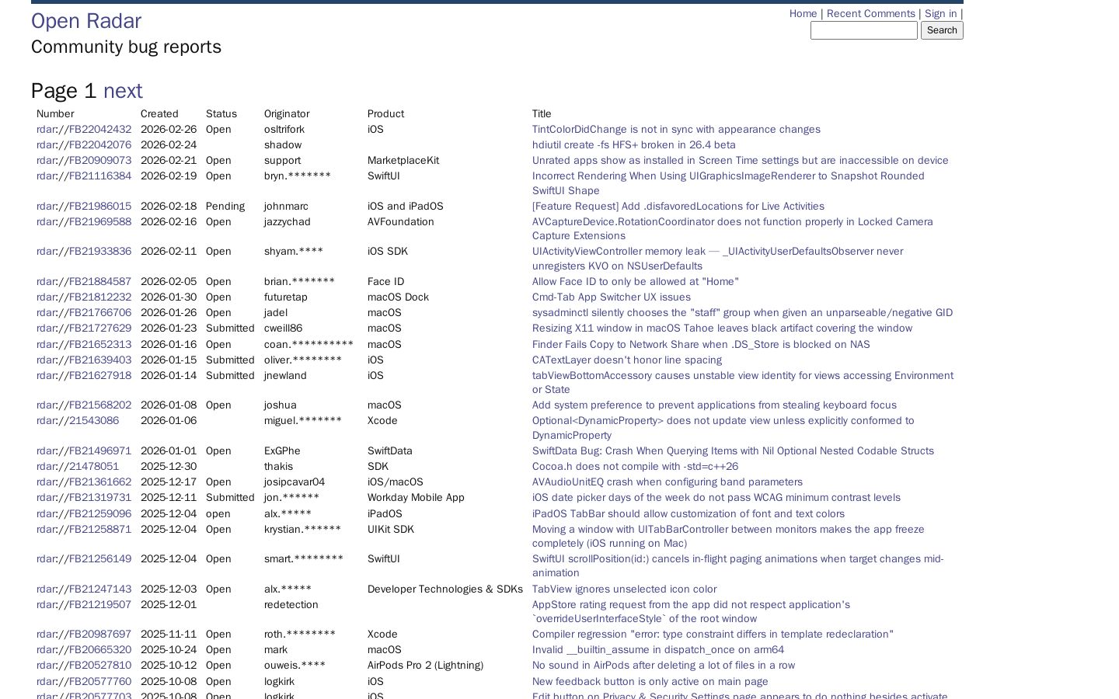The height and width of the screenshot is (699, 1119).
Task: Open the AppStore rating request report
Action: click(691, 612)
